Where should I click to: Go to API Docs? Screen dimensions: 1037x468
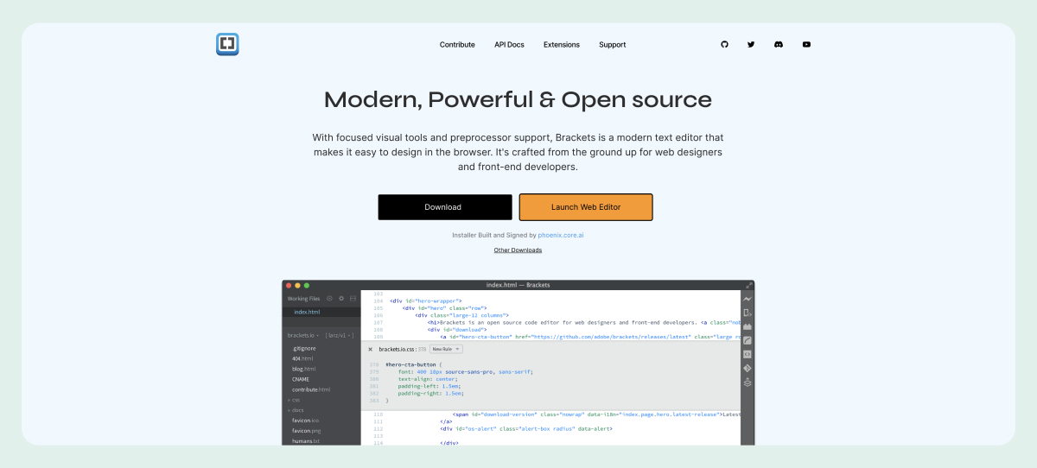point(509,45)
